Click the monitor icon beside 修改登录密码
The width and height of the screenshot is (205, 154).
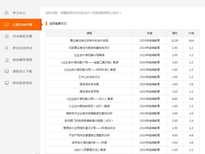(x=7, y=83)
